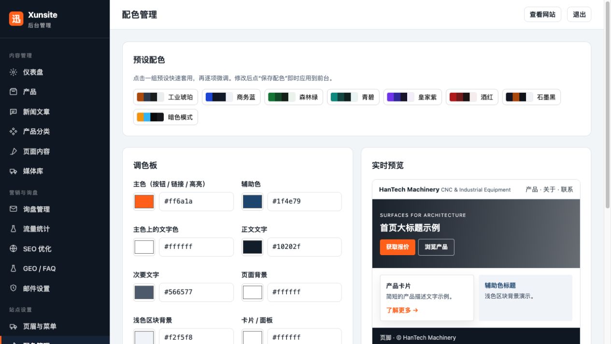611x344 pixels.
Task: Open 页面背景 white color swatch
Action: point(252,292)
